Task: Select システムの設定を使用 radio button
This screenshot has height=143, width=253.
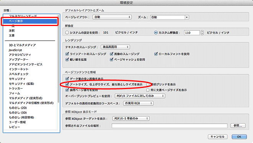Action: 67,32
